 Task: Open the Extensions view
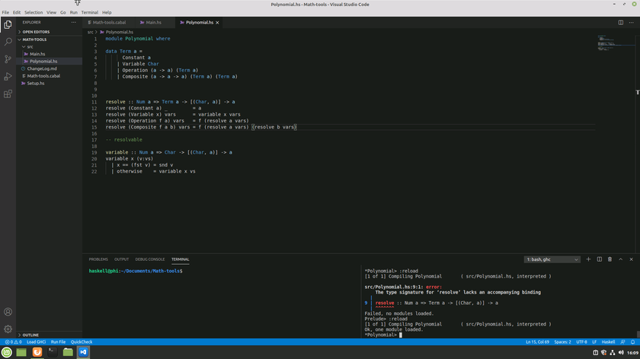(x=8, y=94)
